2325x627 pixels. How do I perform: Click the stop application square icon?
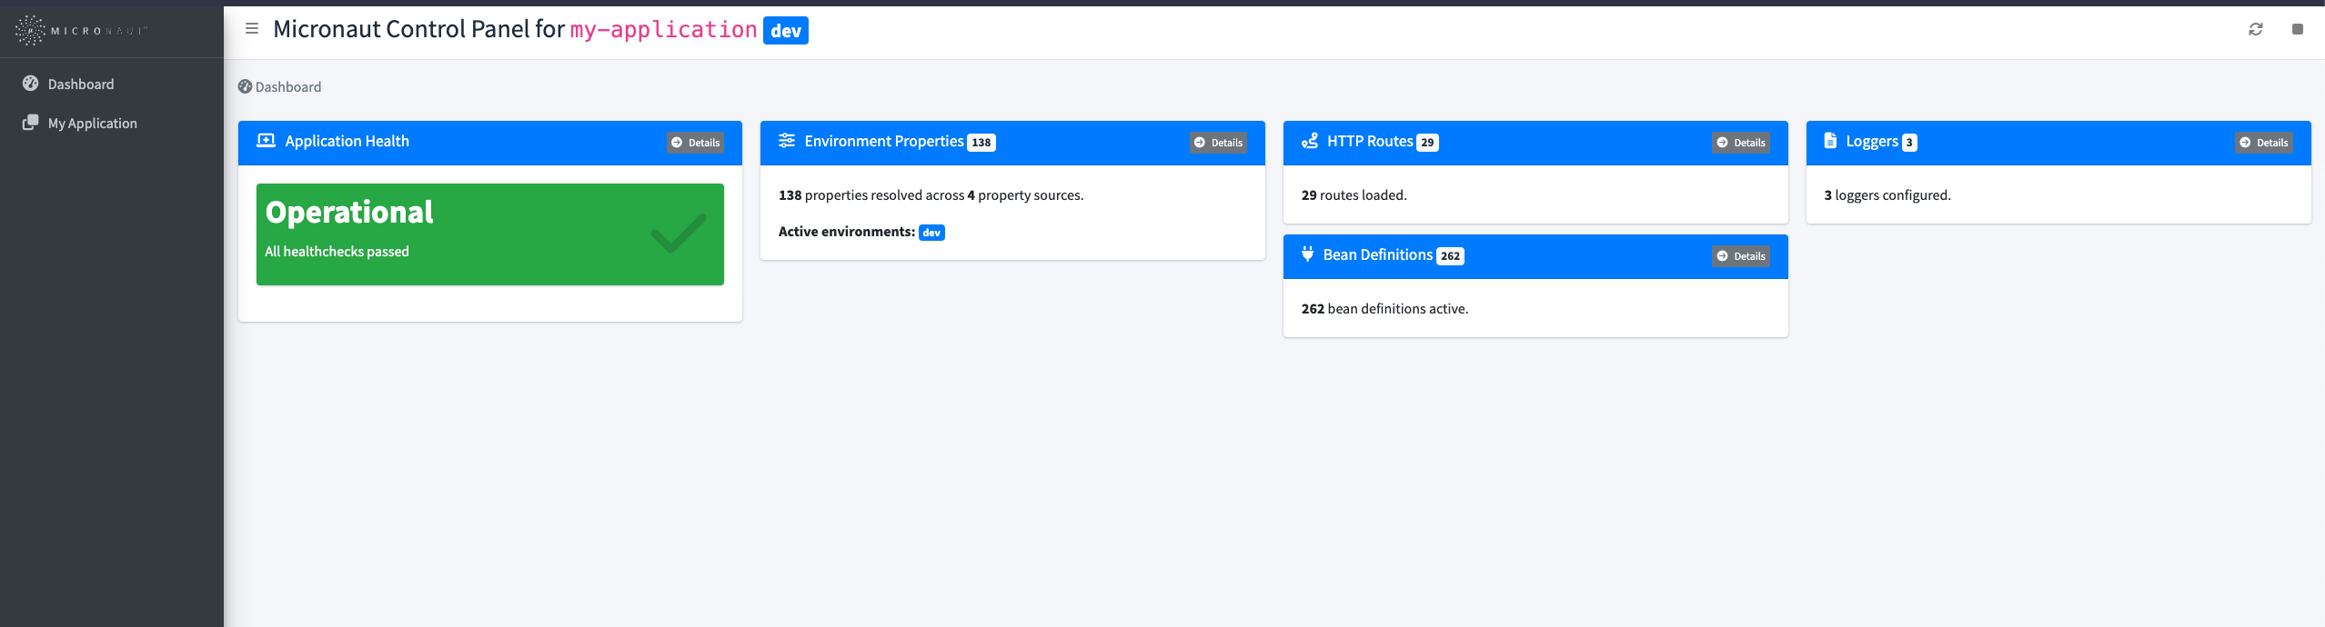2297,29
